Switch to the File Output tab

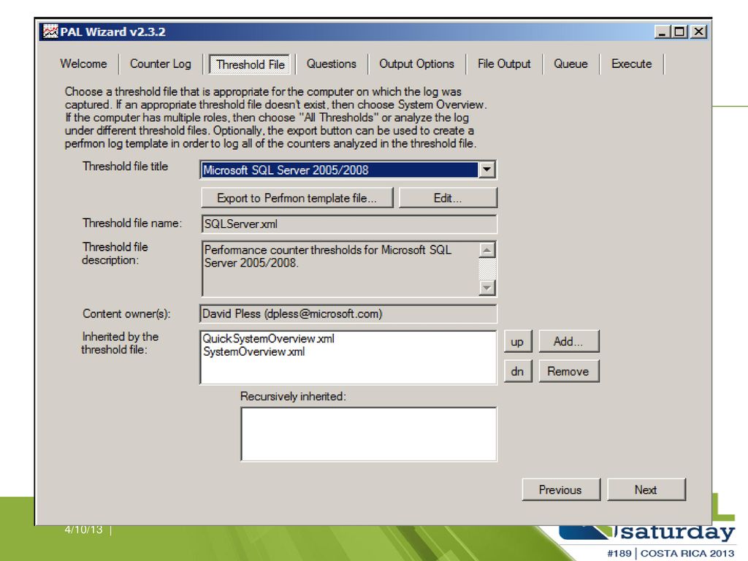pos(504,64)
